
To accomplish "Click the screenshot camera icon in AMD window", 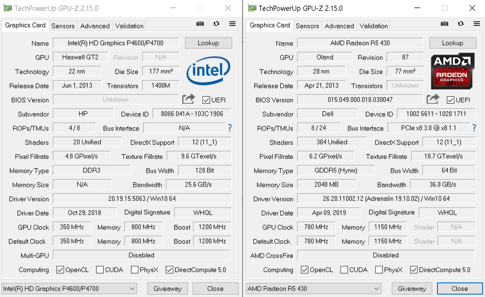I will [445, 24].
